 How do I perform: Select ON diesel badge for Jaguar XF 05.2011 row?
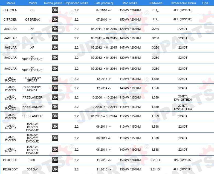pyautogui.click(x=55, y=38)
